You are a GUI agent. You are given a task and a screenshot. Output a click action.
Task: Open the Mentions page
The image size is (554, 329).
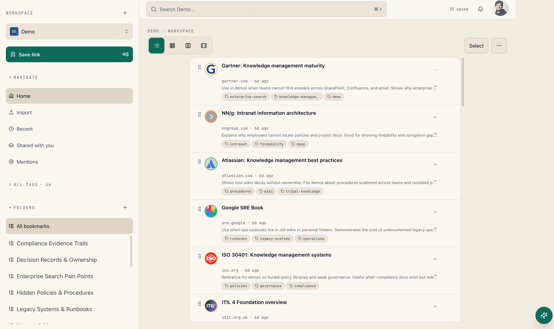click(69, 162)
